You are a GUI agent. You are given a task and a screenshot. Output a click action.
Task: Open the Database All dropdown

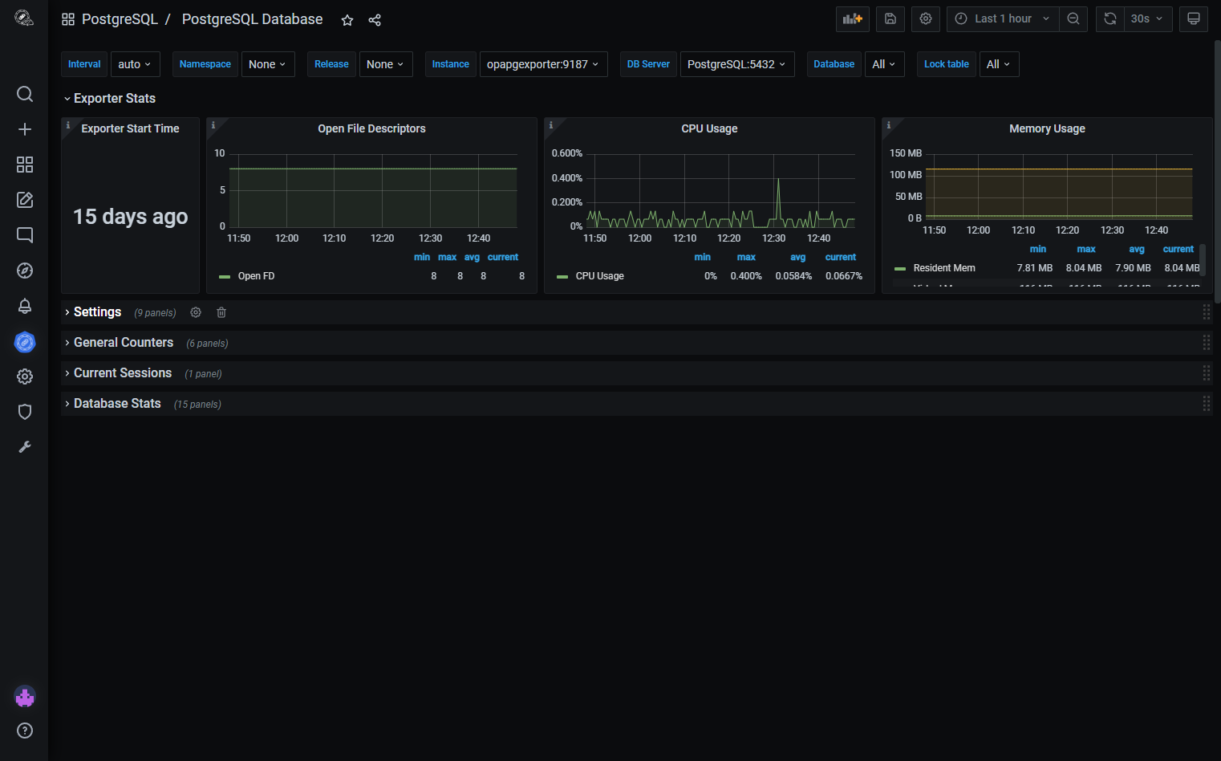(x=884, y=64)
